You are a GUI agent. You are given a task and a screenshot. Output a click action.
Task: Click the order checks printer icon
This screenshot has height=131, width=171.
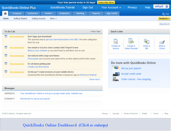[x=116, y=79]
